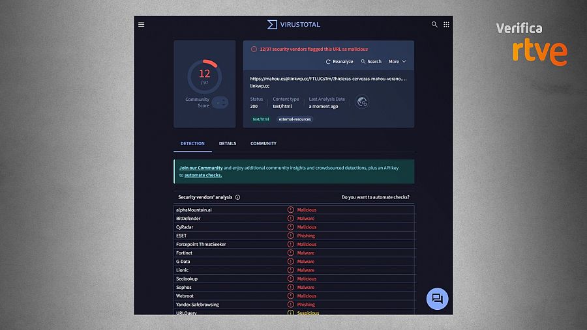587x330 pixels.
Task: Click the alert icon in the Webroot row
Action: point(290,296)
